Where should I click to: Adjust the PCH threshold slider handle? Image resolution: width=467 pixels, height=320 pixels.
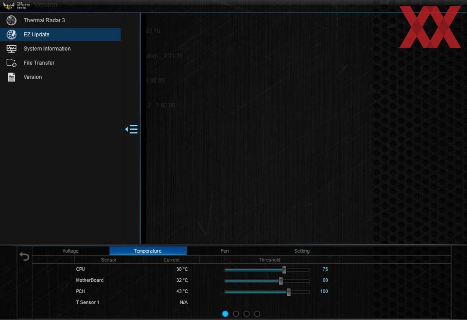tap(288, 292)
